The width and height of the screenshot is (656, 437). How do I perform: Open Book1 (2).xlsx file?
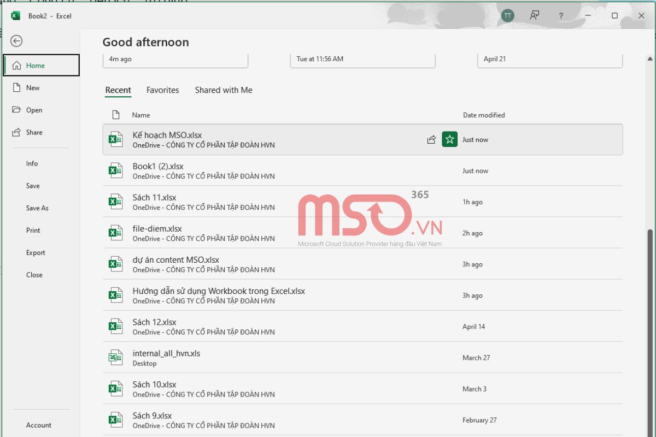click(362, 171)
